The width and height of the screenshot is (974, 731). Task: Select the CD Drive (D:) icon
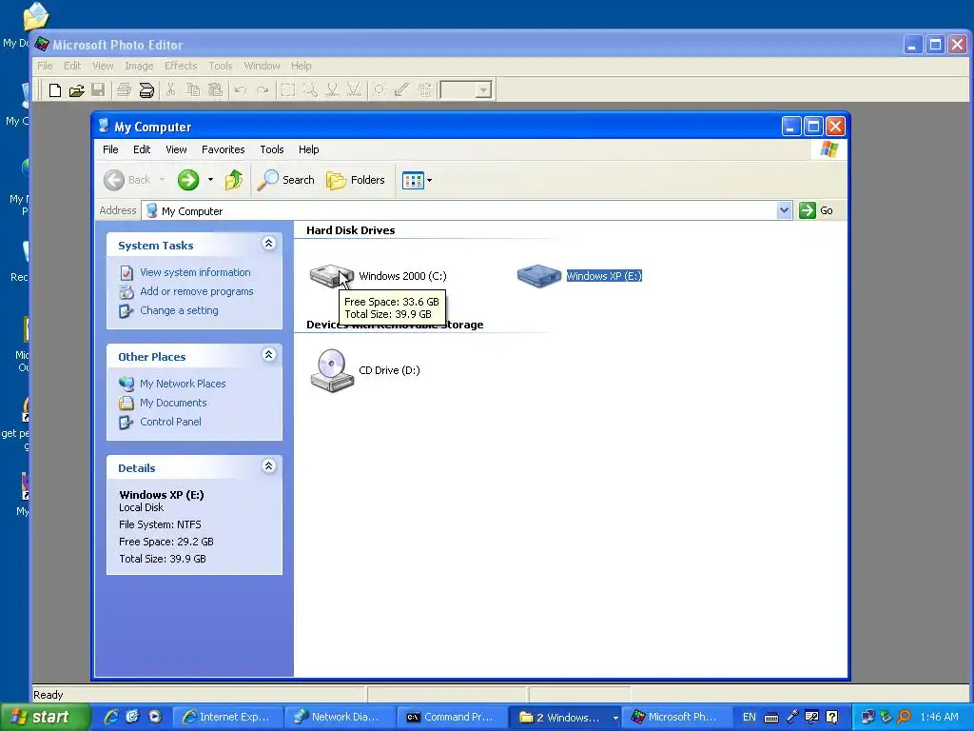(x=332, y=370)
